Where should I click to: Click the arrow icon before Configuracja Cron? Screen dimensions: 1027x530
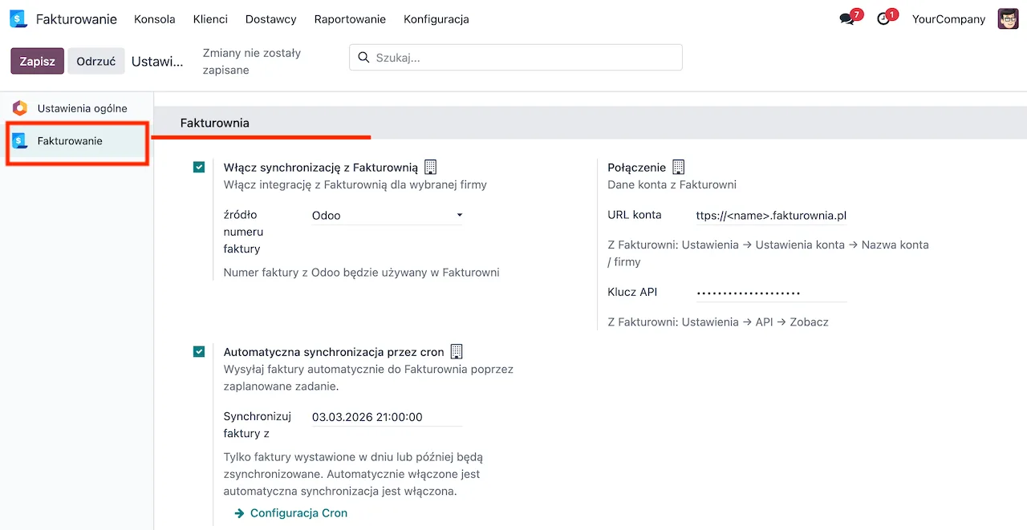click(x=238, y=512)
